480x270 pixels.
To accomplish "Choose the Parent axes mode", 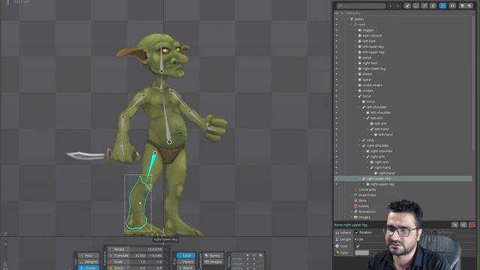I will (x=186, y=262).
